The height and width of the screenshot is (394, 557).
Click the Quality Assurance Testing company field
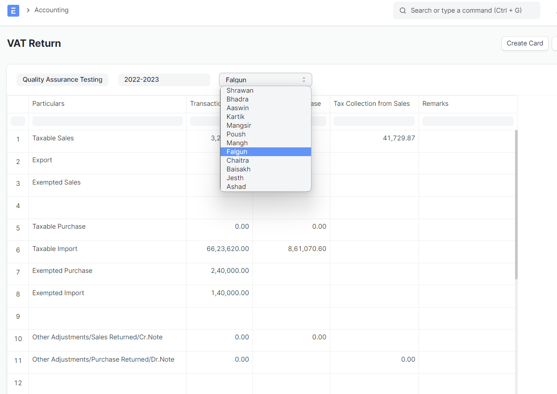point(62,80)
